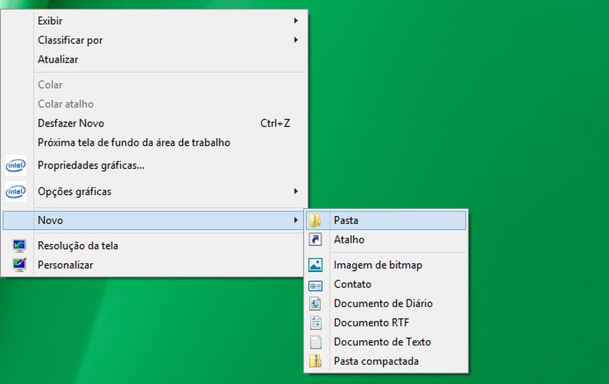This screenshot has height=384, width=609.
Task: Click the Documento de Texto notepad icon
Action: [x=316, y=341]
